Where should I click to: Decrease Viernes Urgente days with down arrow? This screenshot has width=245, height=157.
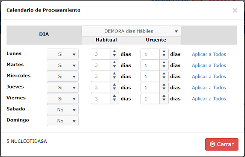[164, 100]
